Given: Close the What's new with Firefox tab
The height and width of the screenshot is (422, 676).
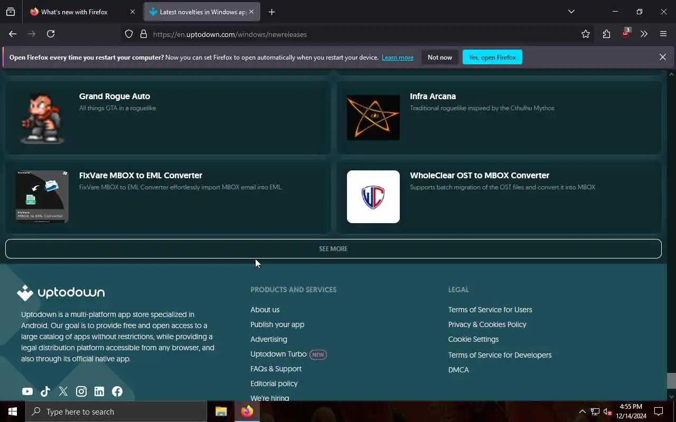Looking at the screenshot, I should 132,12.
